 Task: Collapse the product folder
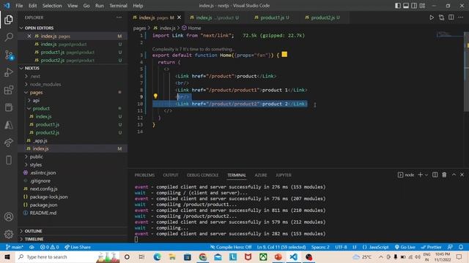coord(29,109)
